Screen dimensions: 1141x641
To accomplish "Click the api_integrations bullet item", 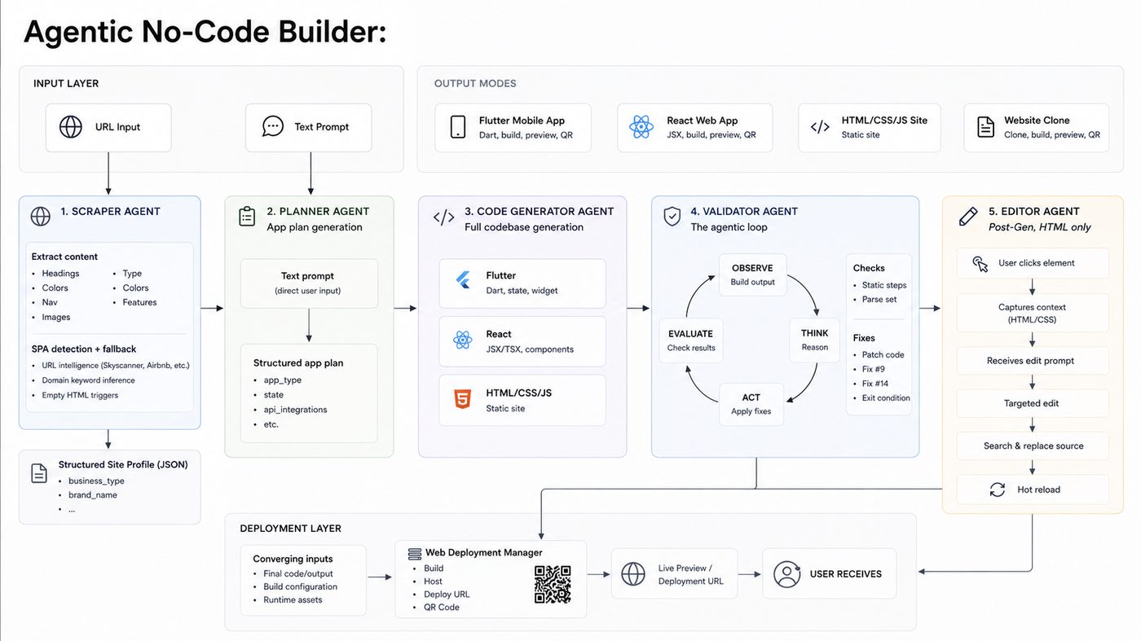I will (x=295, y=410).
